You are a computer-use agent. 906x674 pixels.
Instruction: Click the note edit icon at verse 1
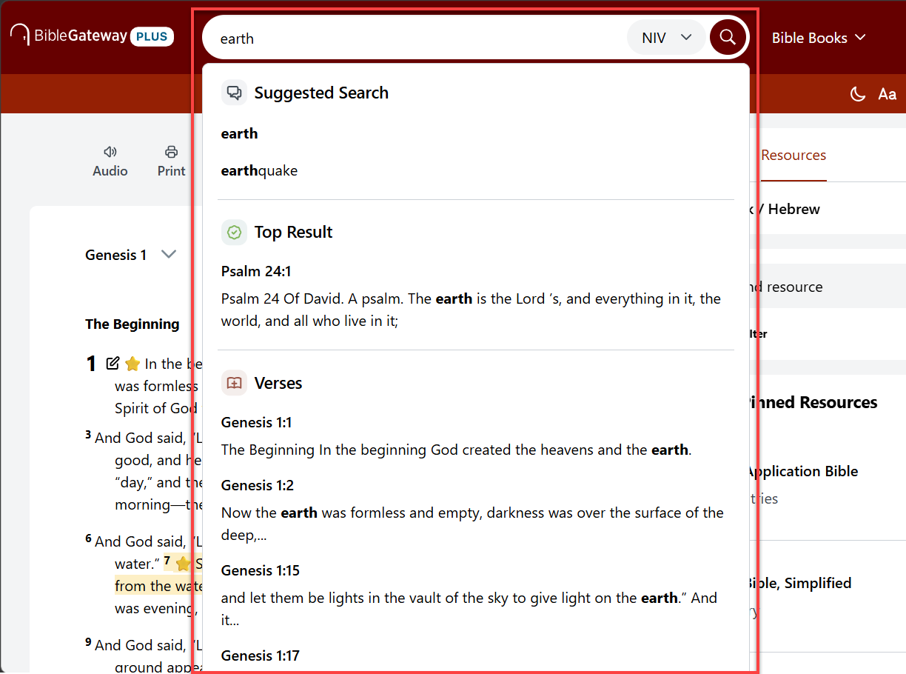[113, 363]
